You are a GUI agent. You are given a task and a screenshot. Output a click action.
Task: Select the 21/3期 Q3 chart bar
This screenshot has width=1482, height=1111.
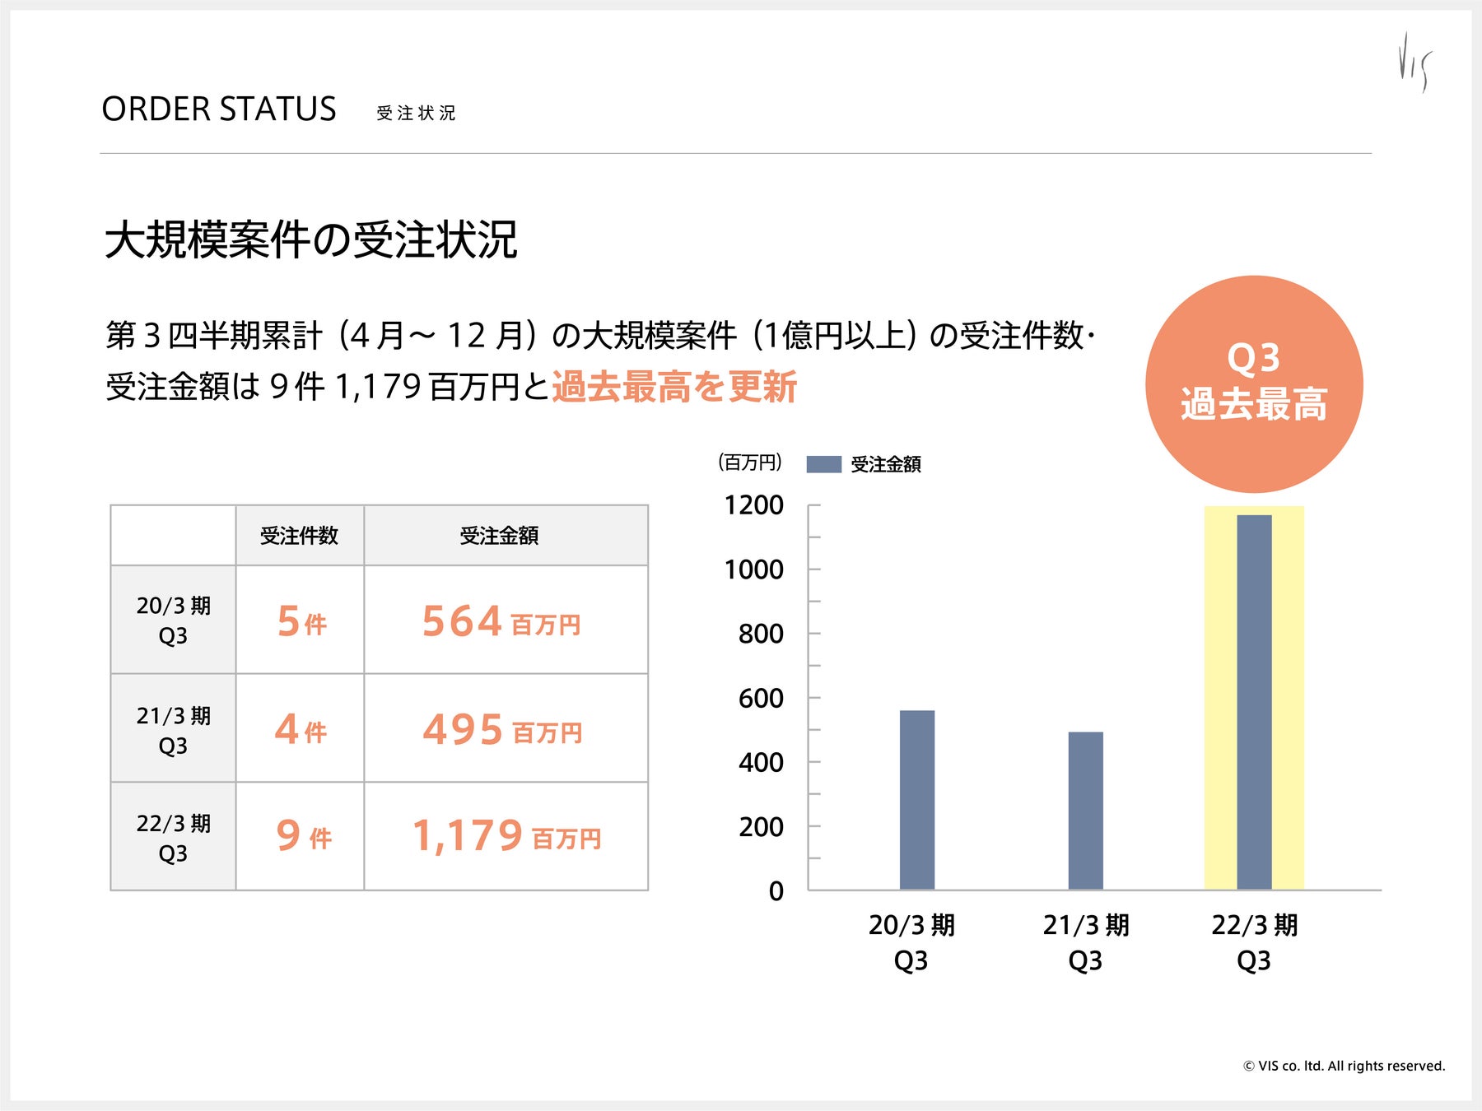point(1086,811)
